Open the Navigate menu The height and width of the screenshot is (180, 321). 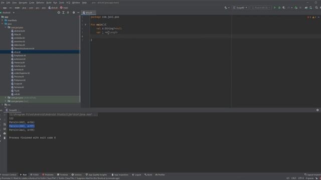coord(23,2)
